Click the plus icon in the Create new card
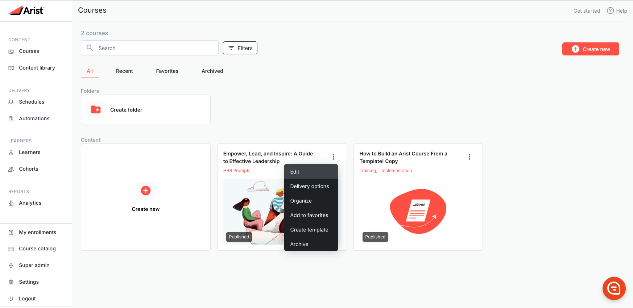633x308 pixels. [x=146, y=191]
